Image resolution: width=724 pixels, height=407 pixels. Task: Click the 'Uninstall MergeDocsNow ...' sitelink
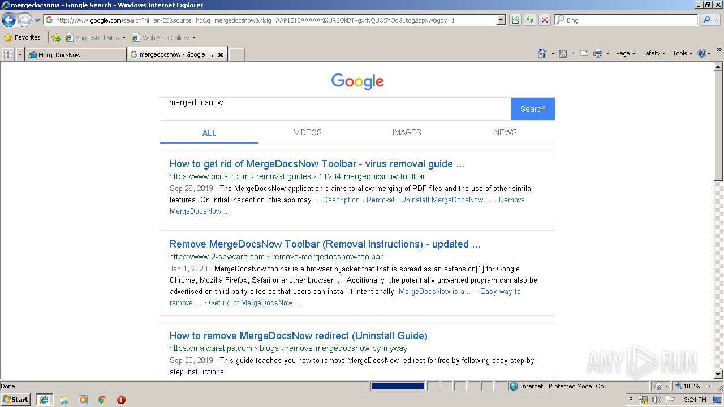pyautogui.click(x=446, y=200)
